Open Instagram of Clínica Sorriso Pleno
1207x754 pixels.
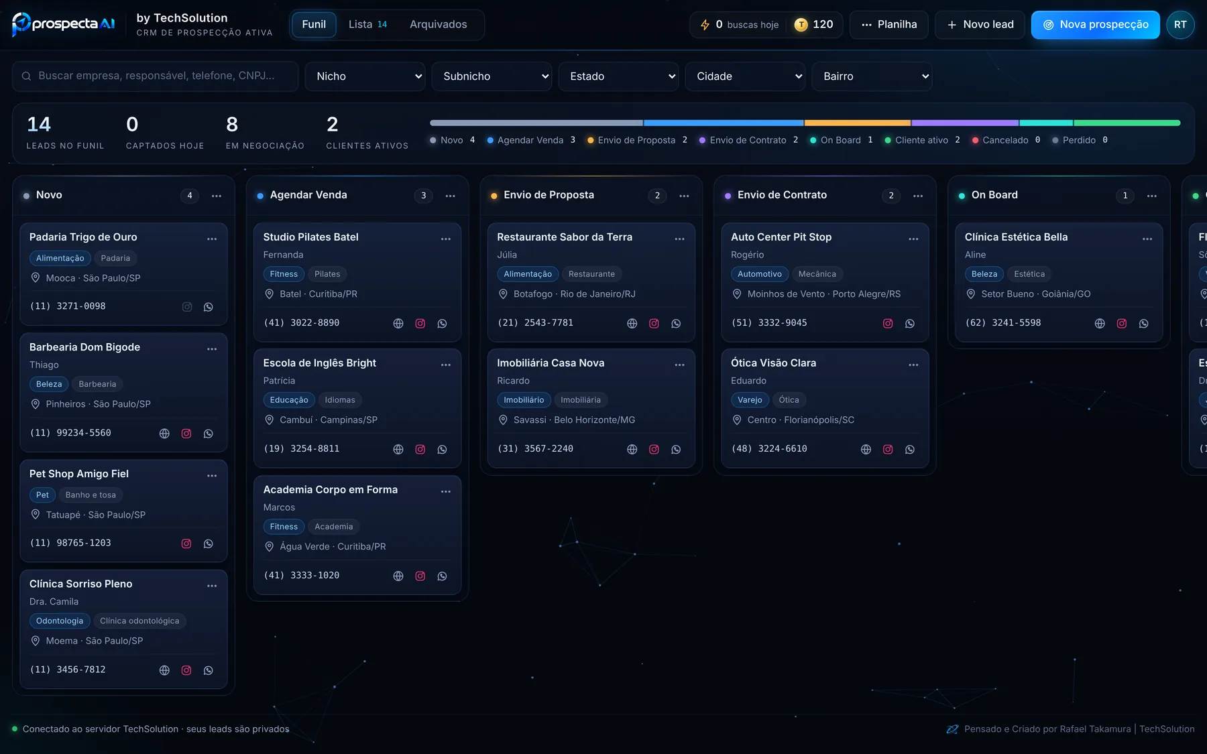pos(186,670)
